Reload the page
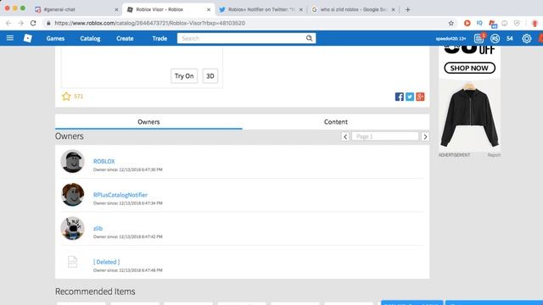The width and height of the screenshot is (543, 305). (x=33, y=23)
